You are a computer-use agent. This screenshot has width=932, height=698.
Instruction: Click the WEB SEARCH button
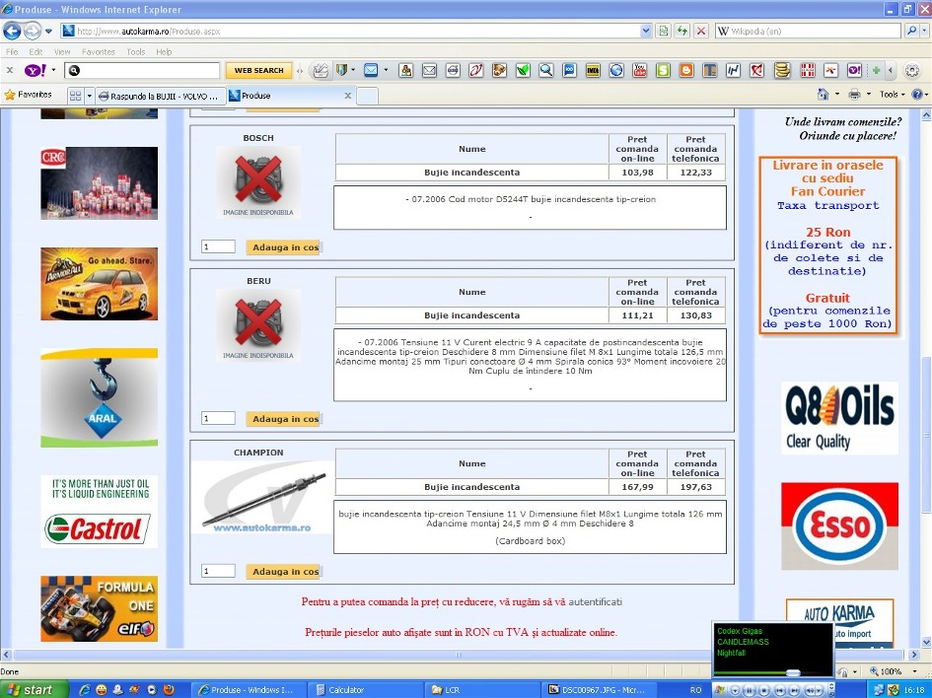(x=258, y=71)
